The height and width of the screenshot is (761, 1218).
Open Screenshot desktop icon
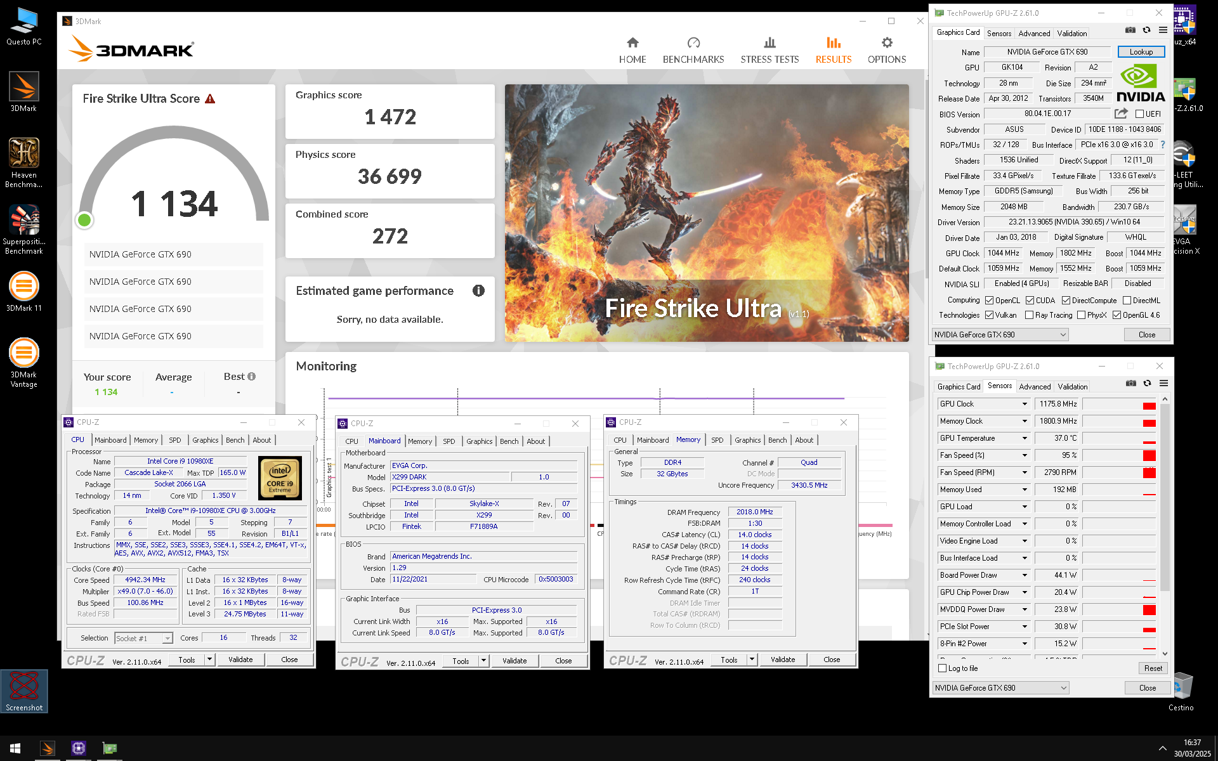click(x=24, y=691)
